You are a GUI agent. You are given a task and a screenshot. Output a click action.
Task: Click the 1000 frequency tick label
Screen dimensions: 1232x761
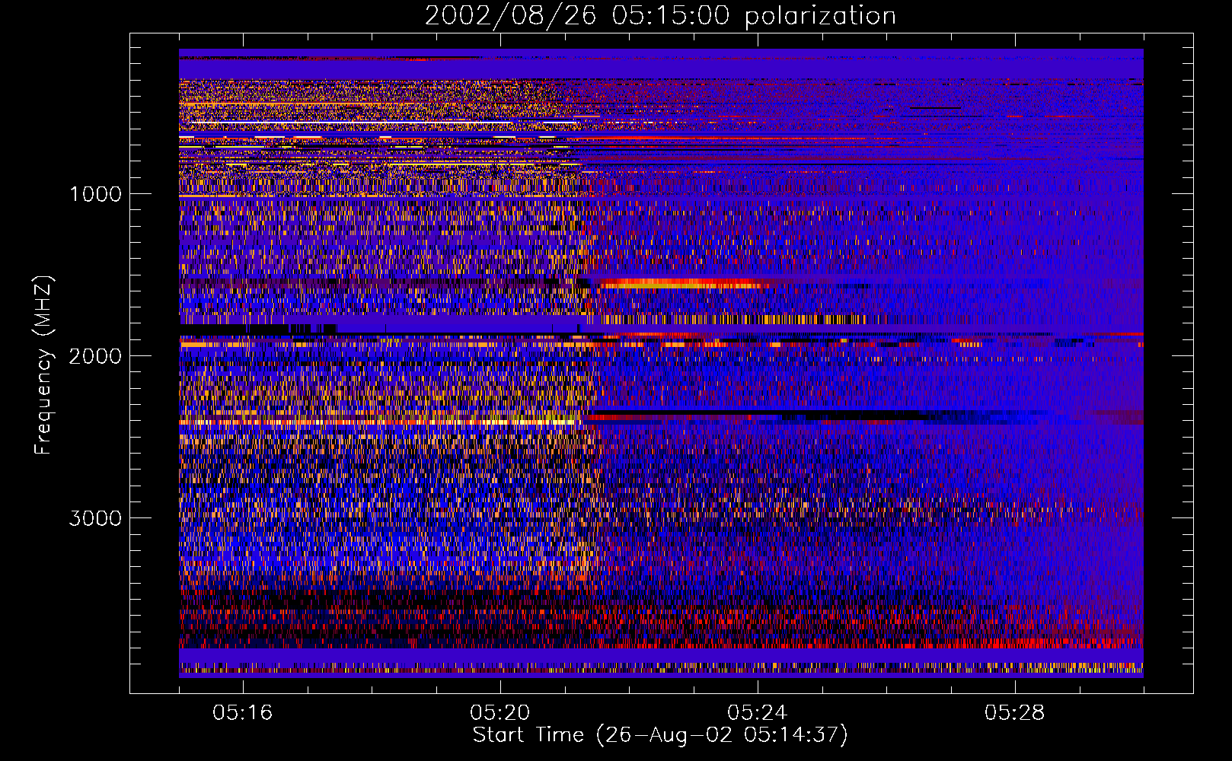95,194
